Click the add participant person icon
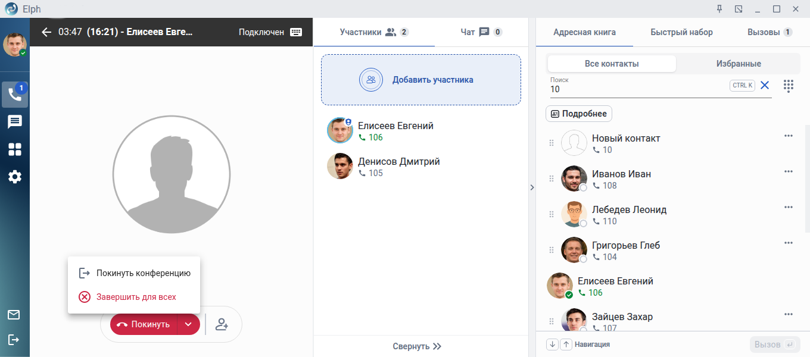 [x=222, y=324]
